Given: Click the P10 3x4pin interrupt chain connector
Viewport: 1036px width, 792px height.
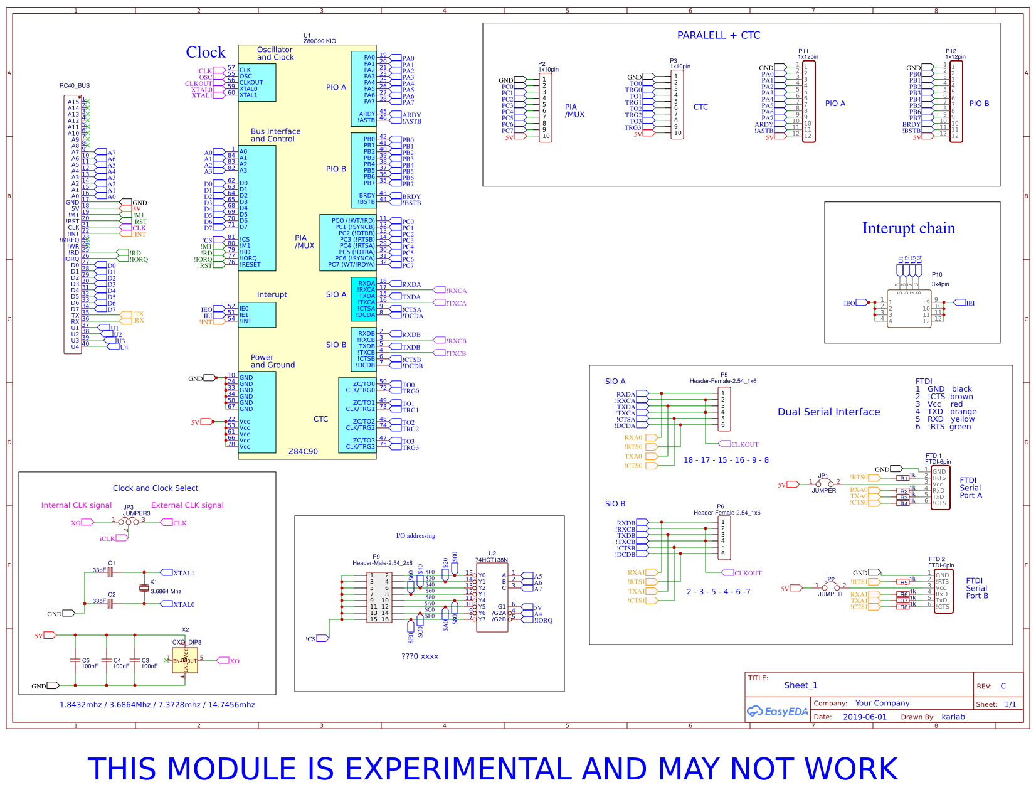Looking at the screenshot, I should click(909, 308).
